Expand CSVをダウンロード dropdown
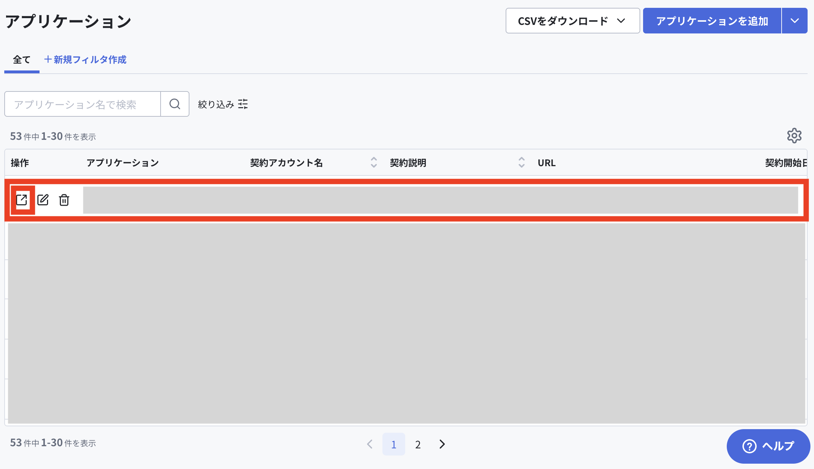This screenshot has height=469, width=814. point(573,21)
